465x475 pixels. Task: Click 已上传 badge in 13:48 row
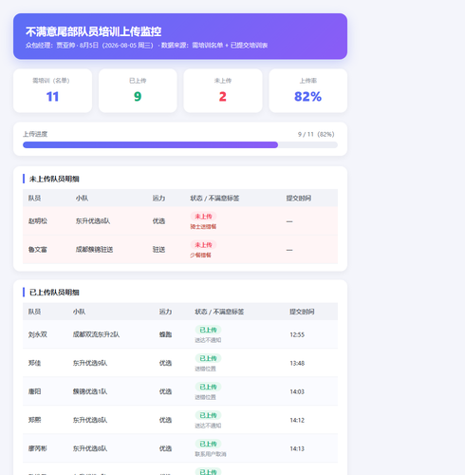(x=208, y=358)
